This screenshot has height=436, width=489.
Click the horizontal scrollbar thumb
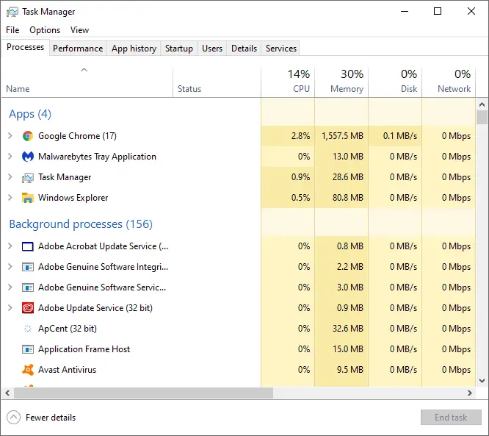point(143,393)
